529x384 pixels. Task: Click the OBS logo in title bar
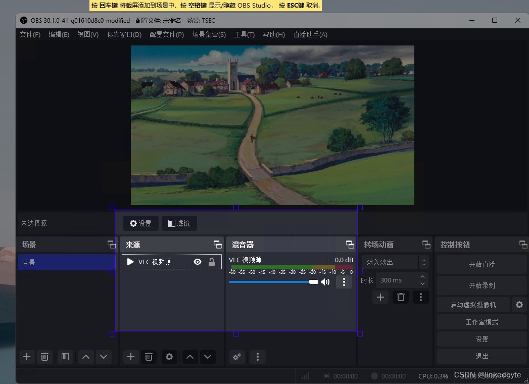tap(24, 21)
